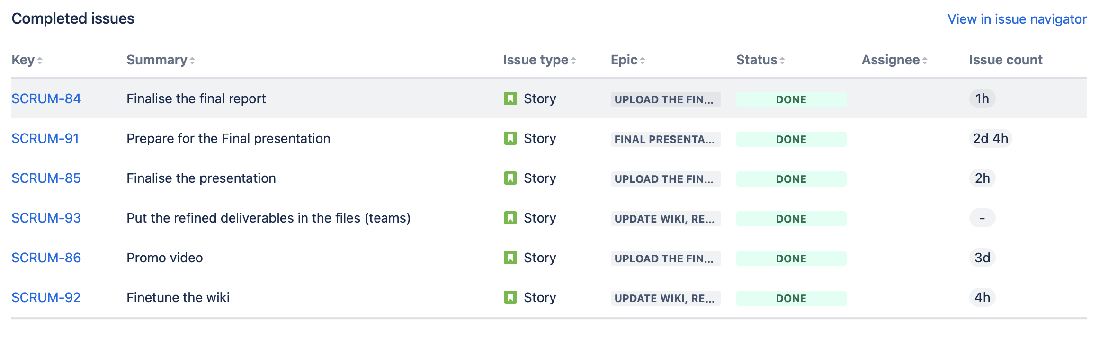The height and width of the screenshot is (339, 1108).
Task: Click the DONE status badge for SCRUM-85
Action: point(791,179)
